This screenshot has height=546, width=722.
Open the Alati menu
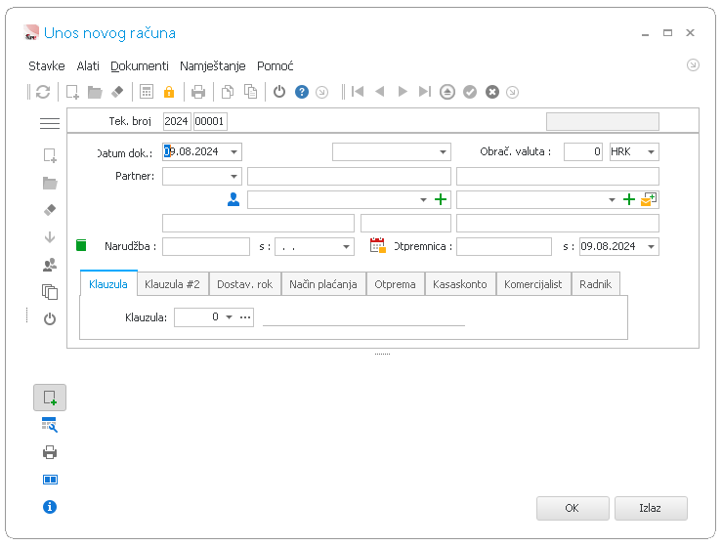(88, 66)
